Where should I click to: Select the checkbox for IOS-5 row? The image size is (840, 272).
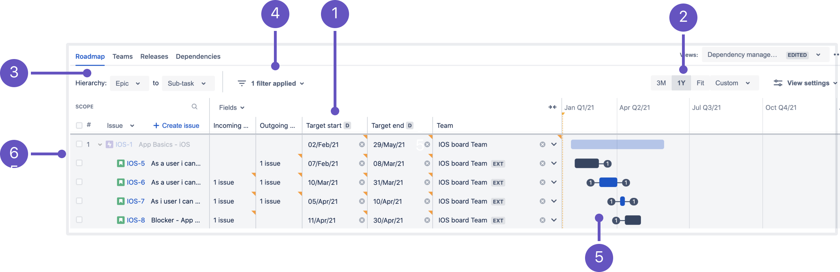pyautogui.click(x=79, y=163)
